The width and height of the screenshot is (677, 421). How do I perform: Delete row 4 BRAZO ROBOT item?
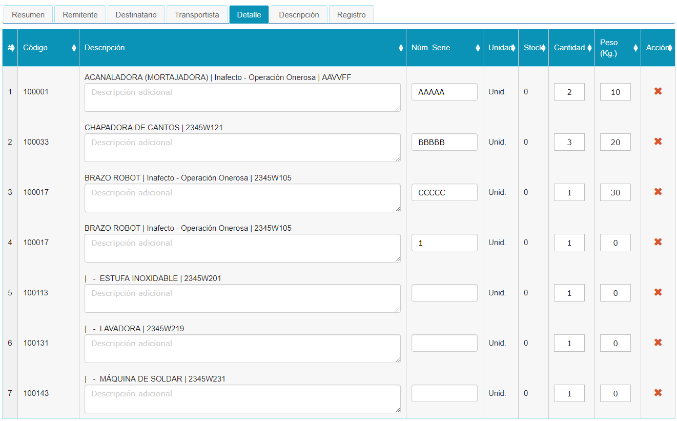pyautogui.click(x=658, y=242)
